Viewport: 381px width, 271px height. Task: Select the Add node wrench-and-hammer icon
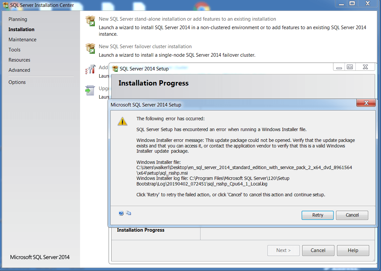pyautogui.click(x=90, y=69)
